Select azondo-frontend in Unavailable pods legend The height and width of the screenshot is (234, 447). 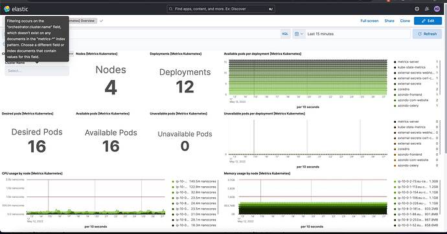point(409,154)
